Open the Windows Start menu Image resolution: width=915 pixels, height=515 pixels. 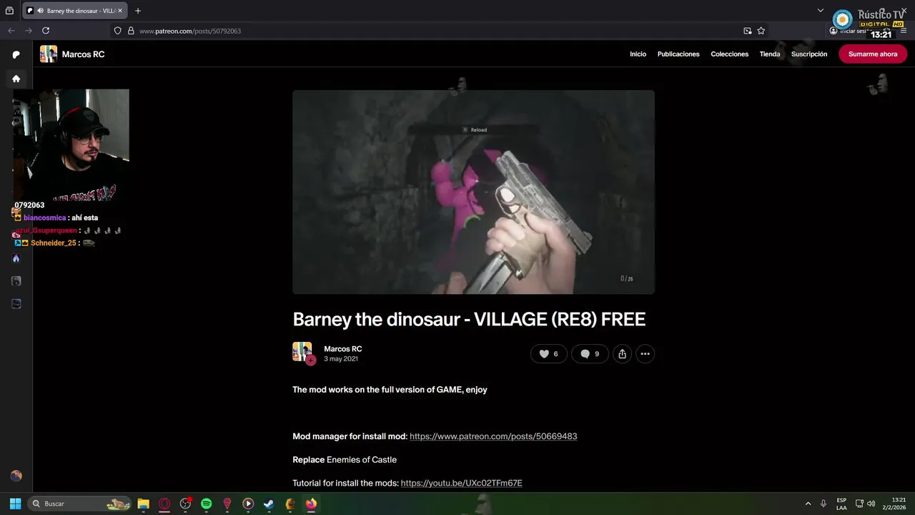pos(15,504)
